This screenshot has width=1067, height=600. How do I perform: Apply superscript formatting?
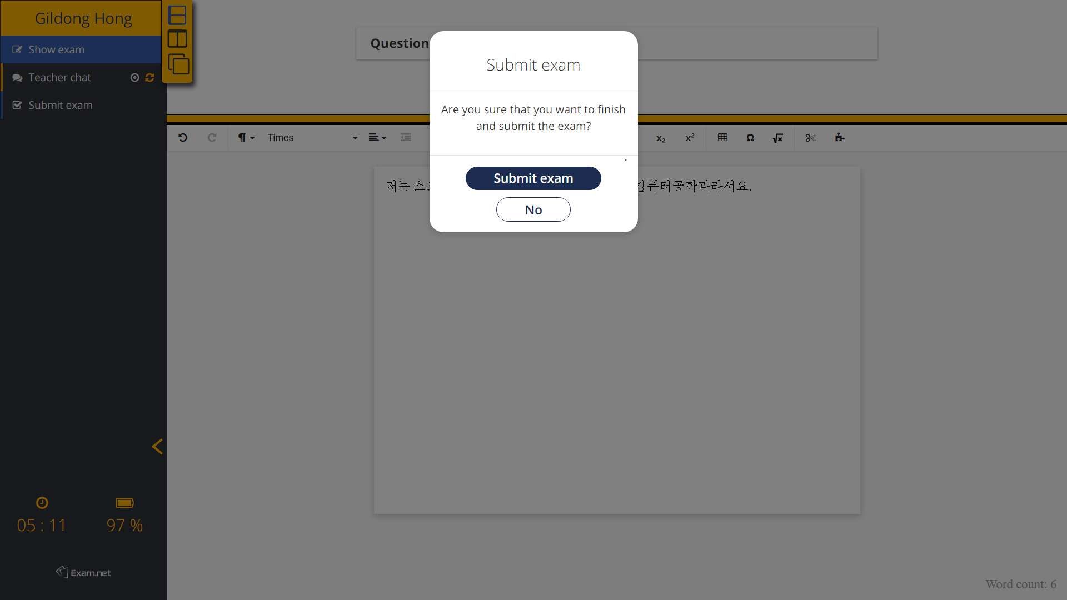690,138
